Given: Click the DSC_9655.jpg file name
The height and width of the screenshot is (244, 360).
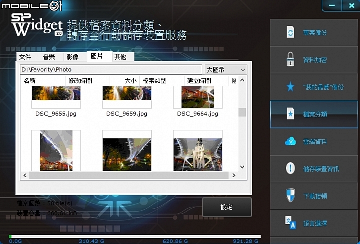Looking at the screenshot, I should click(56, 114).
